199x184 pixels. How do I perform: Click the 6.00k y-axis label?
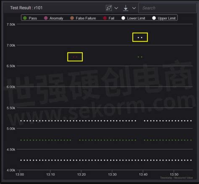pos(11,87)
